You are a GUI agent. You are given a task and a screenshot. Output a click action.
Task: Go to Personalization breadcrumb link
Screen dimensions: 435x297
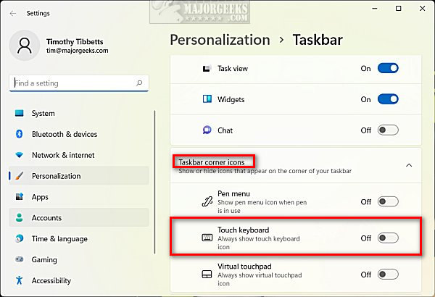point(219,40)
